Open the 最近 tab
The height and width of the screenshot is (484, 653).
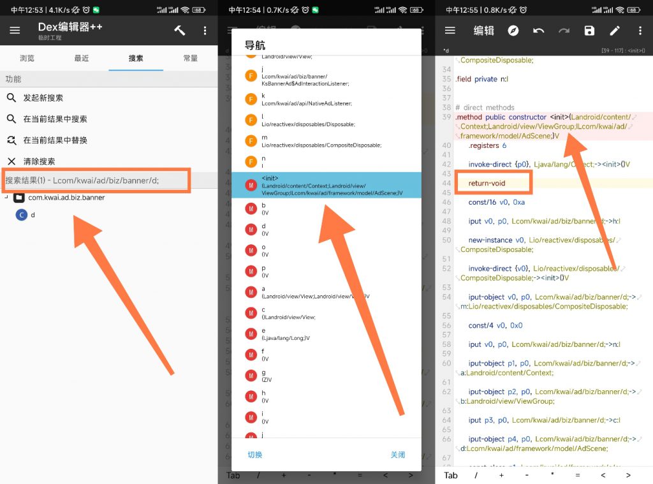click(82, 58)
